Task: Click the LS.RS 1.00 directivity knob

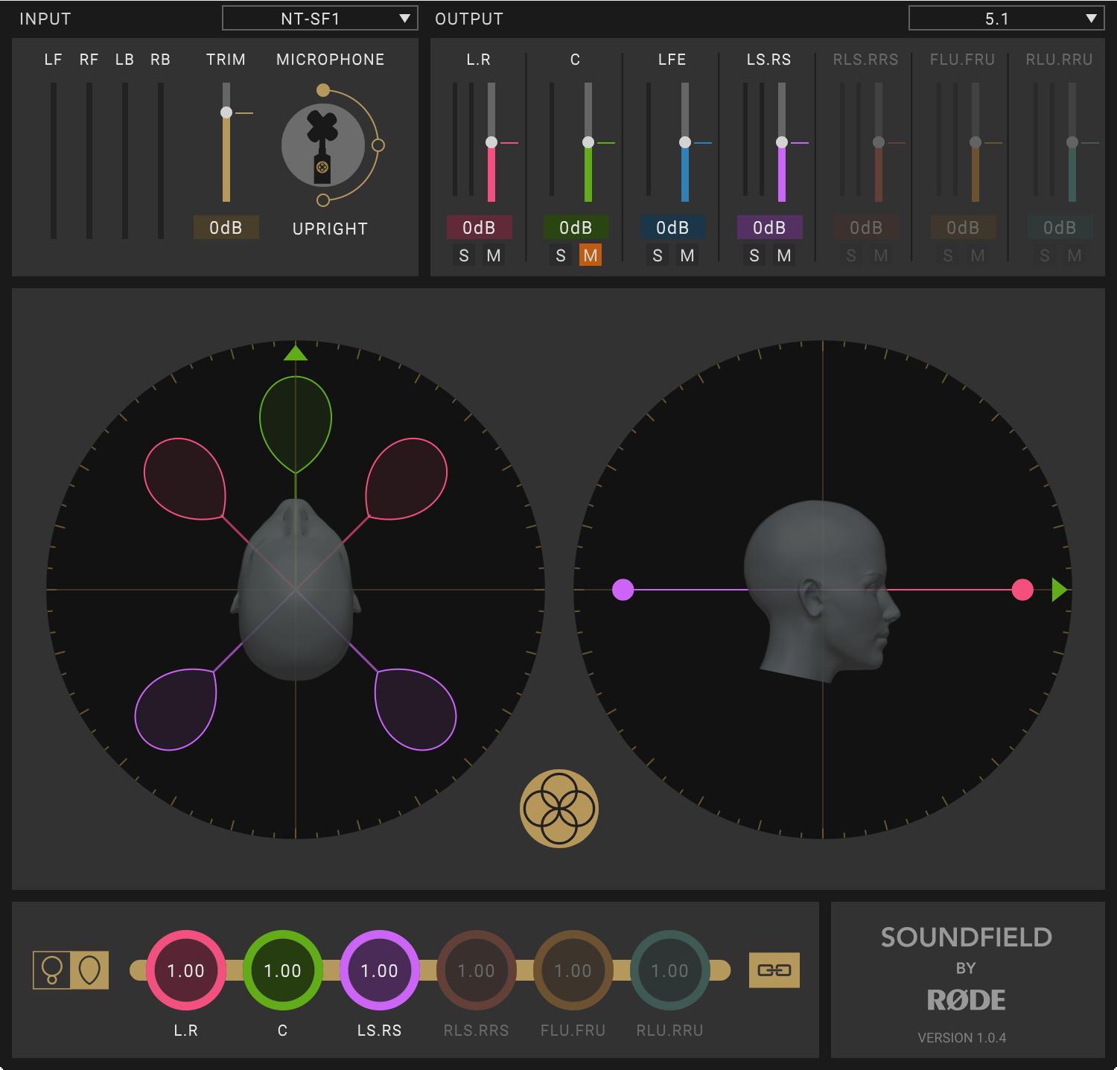Action: (379, 970)
